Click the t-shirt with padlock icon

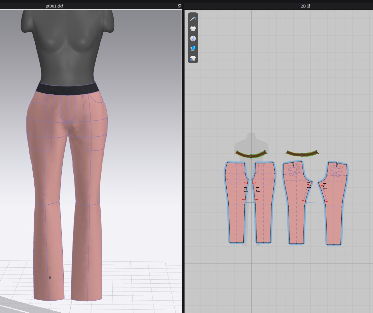click(193, 58)
